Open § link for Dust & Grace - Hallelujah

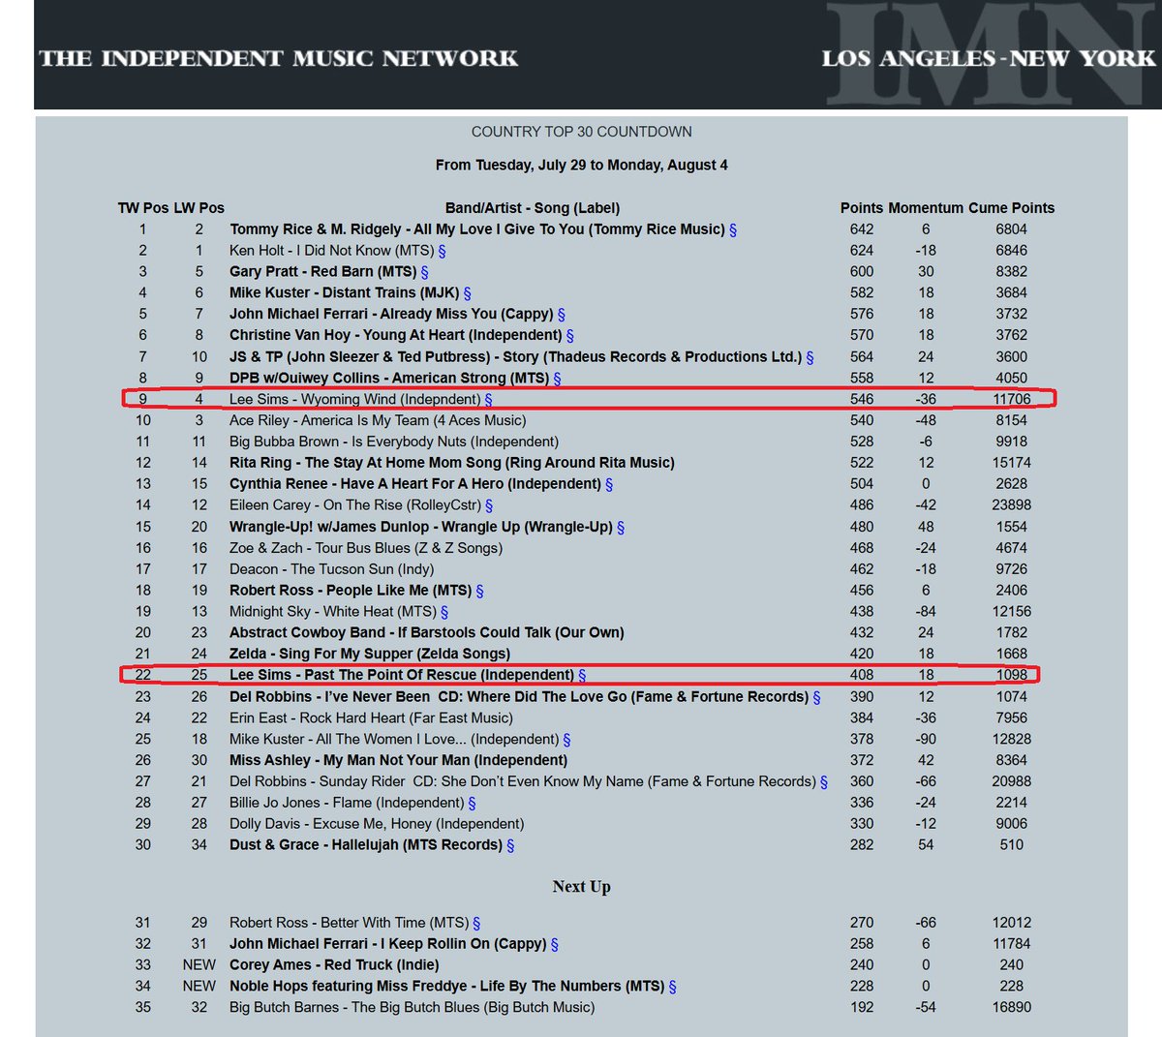[510, 845]
